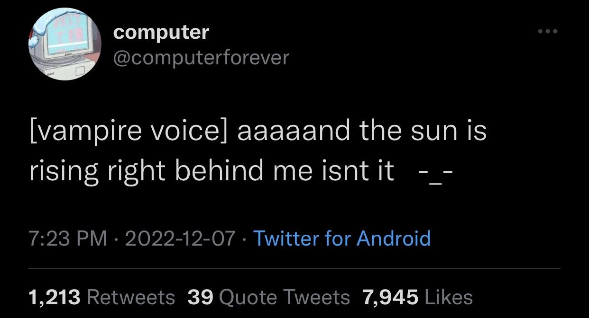This screenshot has width=589, height=318.
Task: Click the "Retweets" label
Action: 131,297
